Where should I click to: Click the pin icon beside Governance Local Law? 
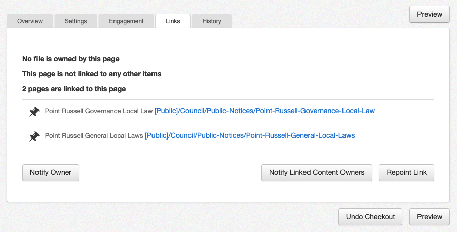[34, 112]
